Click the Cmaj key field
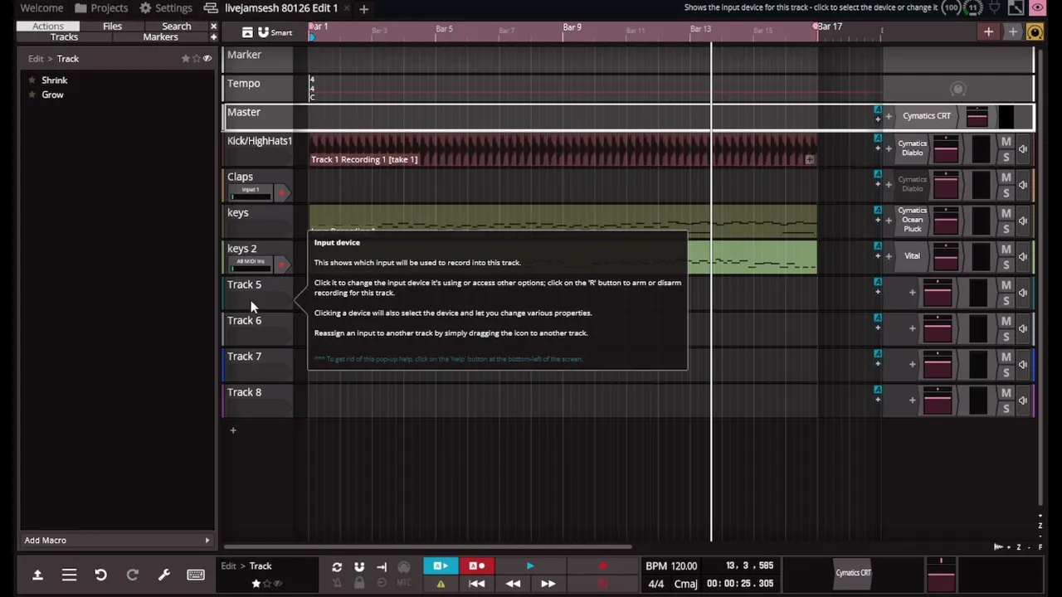This screenshot has height=597, width=1062. 686,584
